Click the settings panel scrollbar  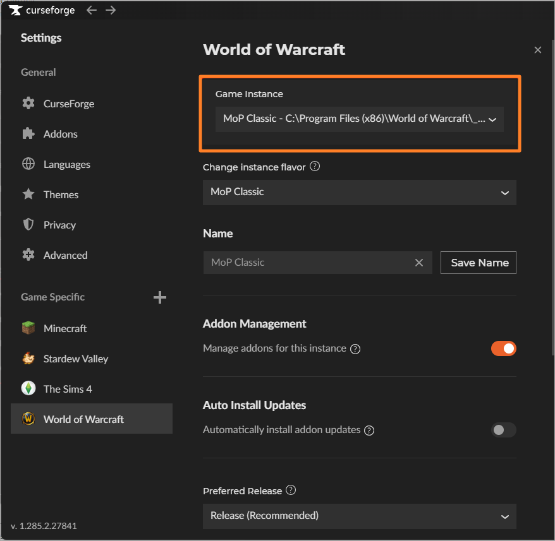(x=553, y=196)
